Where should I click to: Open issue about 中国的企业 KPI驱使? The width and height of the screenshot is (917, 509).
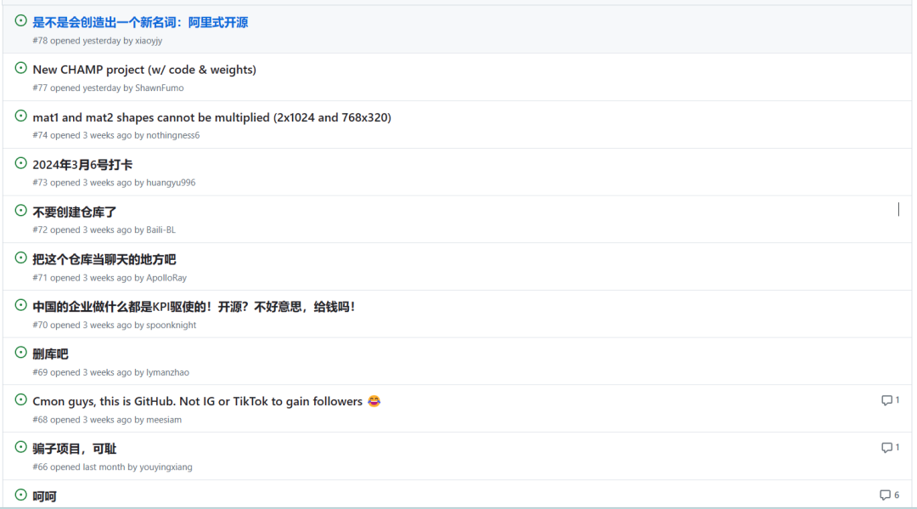pos(194,307)
